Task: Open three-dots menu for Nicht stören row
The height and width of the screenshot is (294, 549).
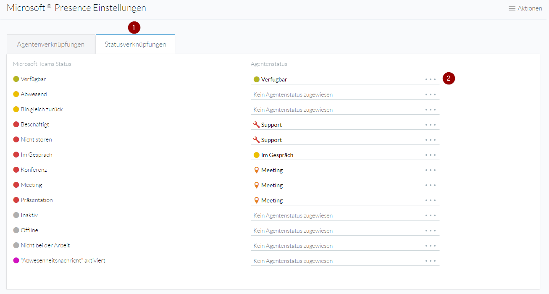Action: (431, 140)
